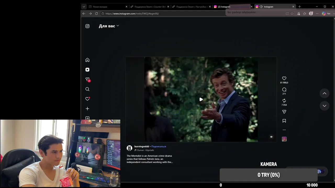335x188 pixels.
Task: Open the browser profile avatar
Action: pos(311,14)
